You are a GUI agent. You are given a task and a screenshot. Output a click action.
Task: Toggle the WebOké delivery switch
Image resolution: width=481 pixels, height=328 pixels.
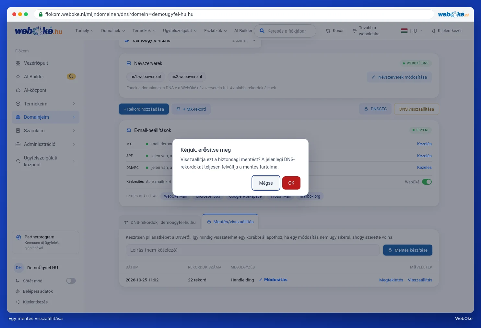427,182
